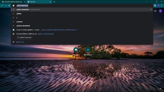Screen dimensions: 164x92
Task: Open the Google account avatar
Action: click(x=160, y=11)
